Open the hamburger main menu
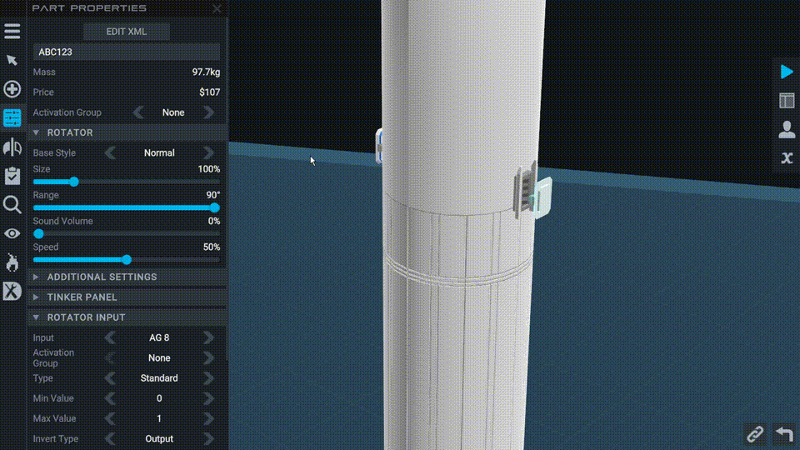 coord(12,32)
